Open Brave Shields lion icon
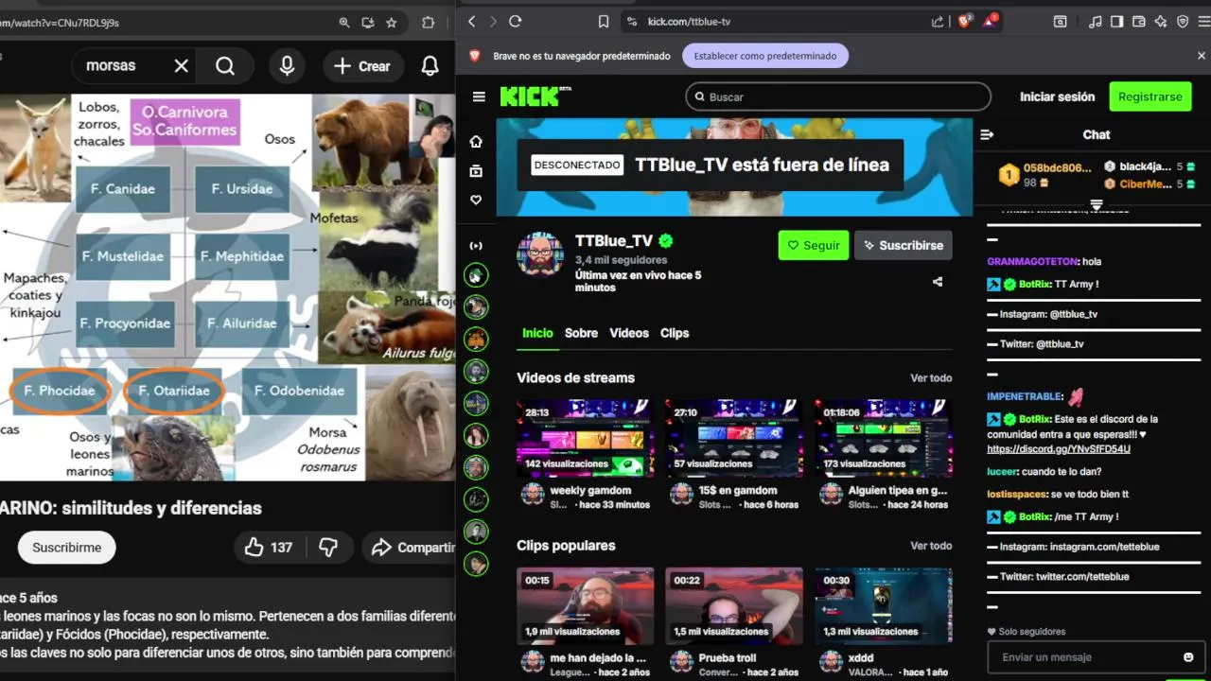 pos(965,21)
